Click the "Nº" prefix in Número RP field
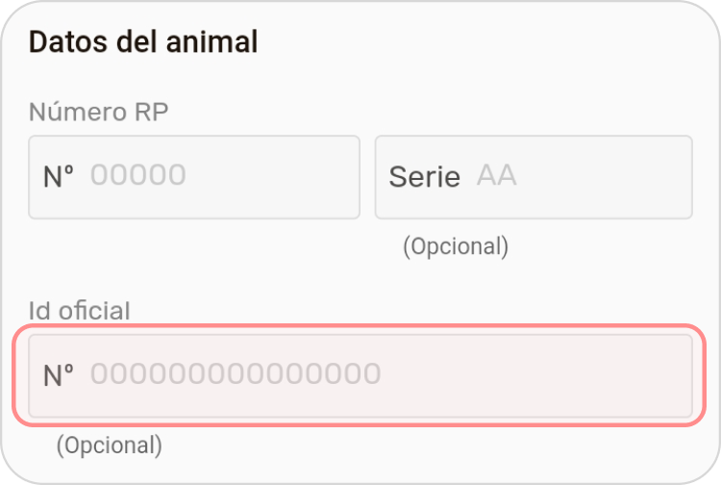Image resolution: width=721 pixels, height=485 pixels. (x=59, y=177)
